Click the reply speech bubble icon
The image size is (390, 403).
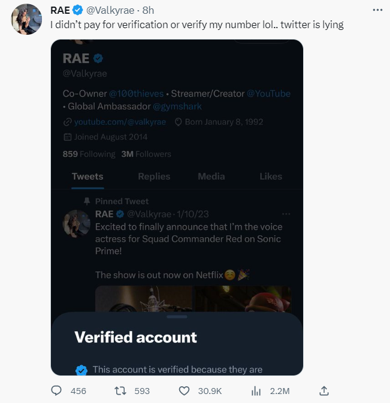click(57, 390)
